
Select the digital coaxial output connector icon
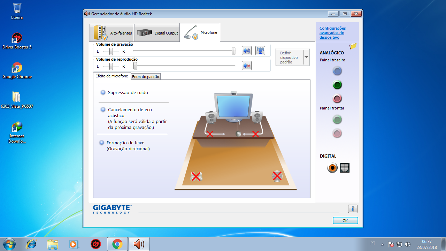point(332,168)
